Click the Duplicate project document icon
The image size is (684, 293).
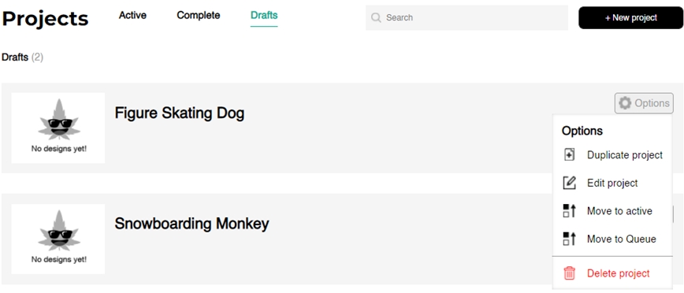point(569,155)
